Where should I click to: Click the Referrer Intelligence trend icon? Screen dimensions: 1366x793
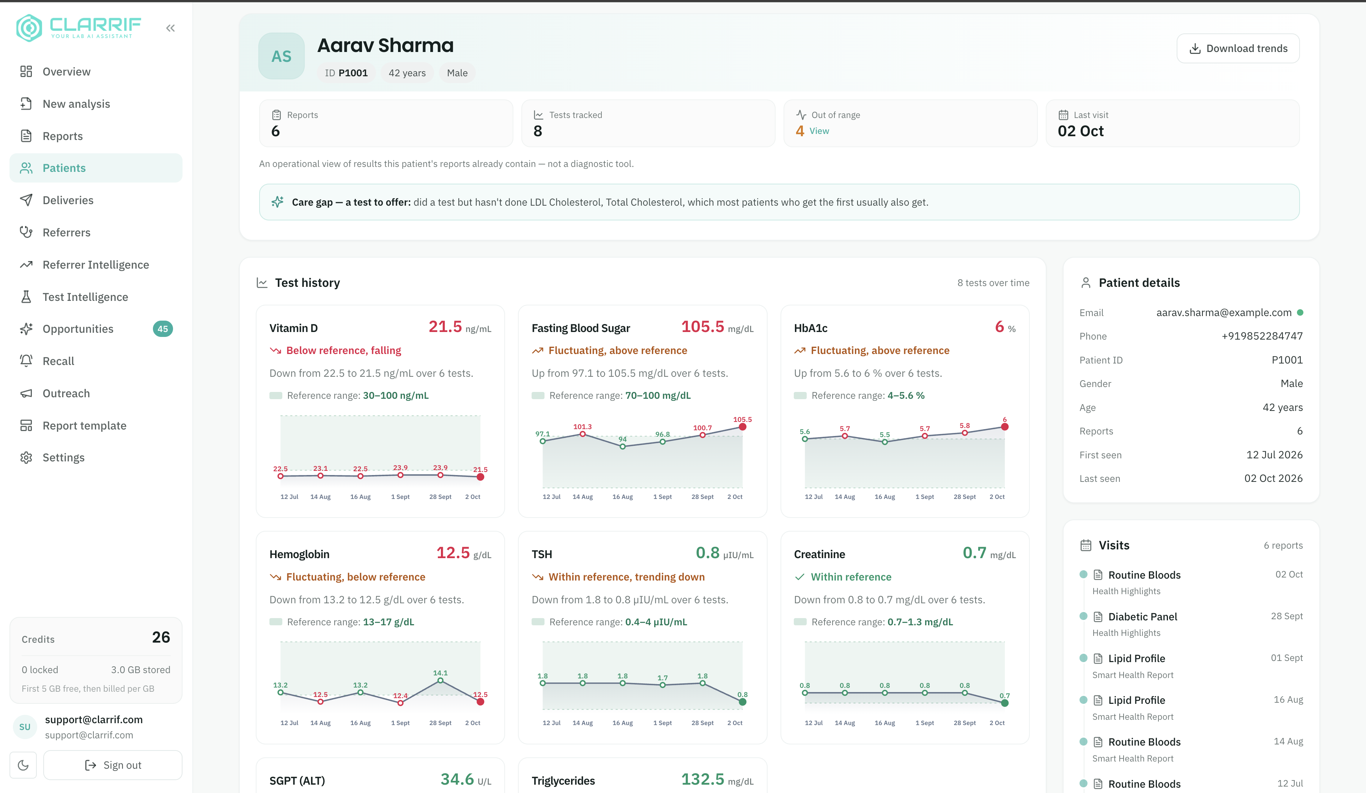(26, 264)
